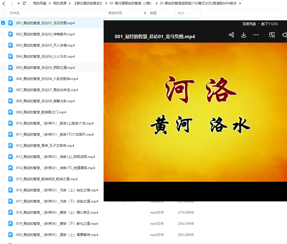
Task: Click video icon of 013 坤卦(上)_阳极成阴
Action: pyautogui.click(x=11, y=157)
